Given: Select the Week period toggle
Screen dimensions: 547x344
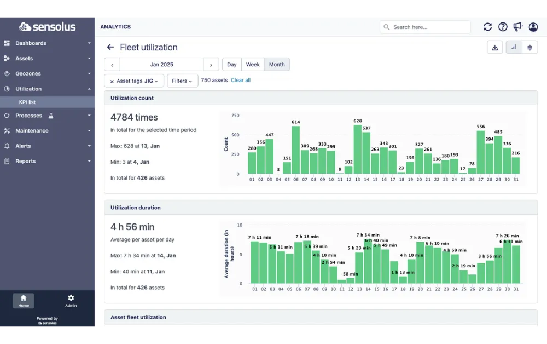Looking at the screenshot, I should (253, 65).
